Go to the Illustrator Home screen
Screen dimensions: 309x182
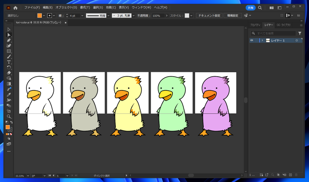[15, 8]
